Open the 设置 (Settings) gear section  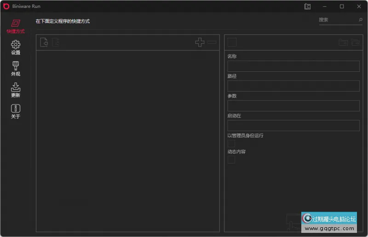coord(16,47)
